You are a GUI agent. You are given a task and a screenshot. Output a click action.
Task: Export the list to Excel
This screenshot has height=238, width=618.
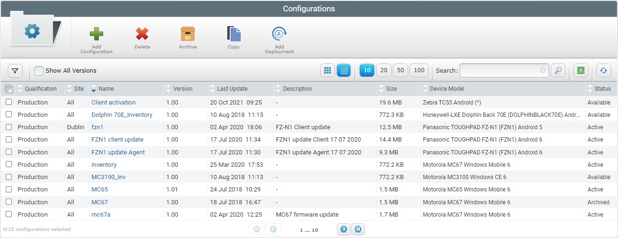580,70
